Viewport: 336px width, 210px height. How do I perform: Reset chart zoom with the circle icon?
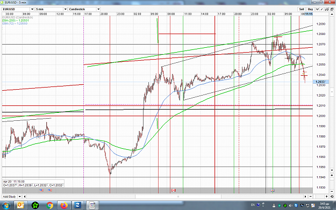point(332,197)
